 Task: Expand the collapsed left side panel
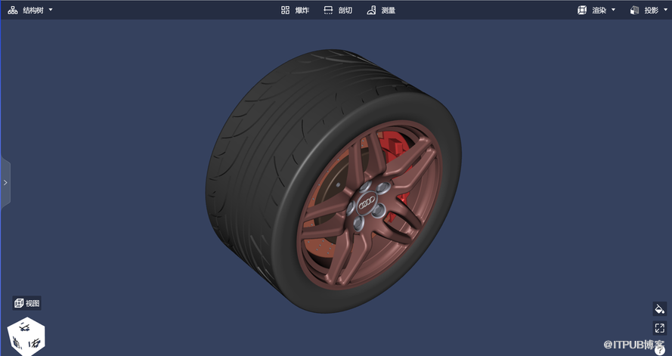click(5, 182)
